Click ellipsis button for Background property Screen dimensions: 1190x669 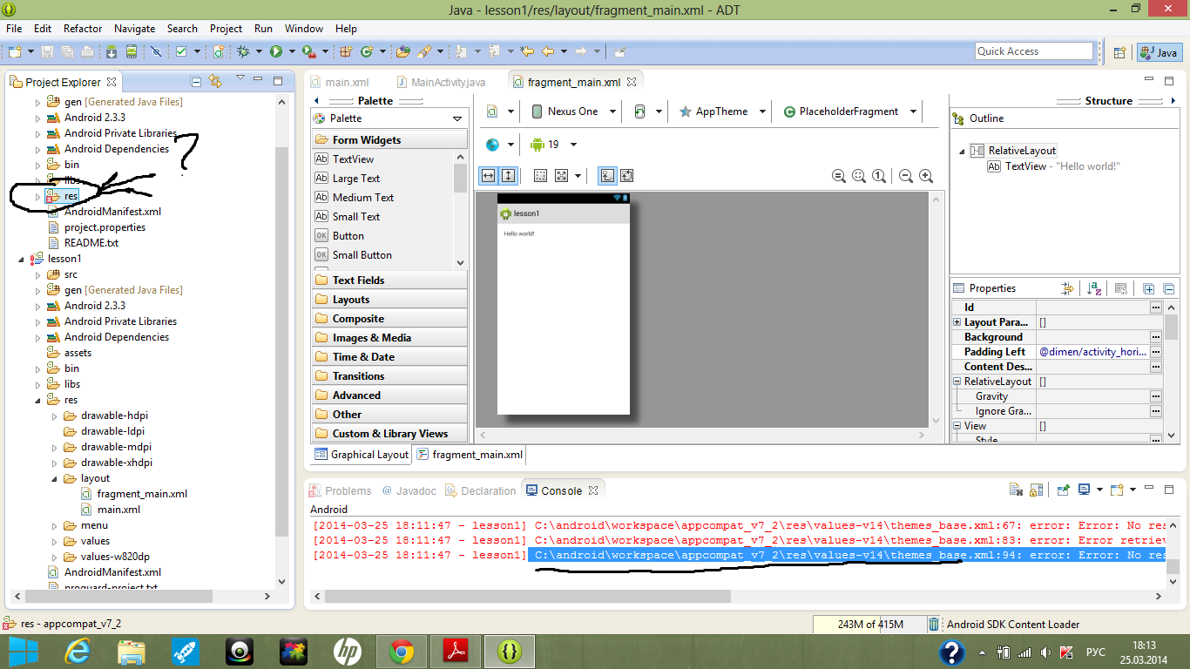click(1155, 337)
